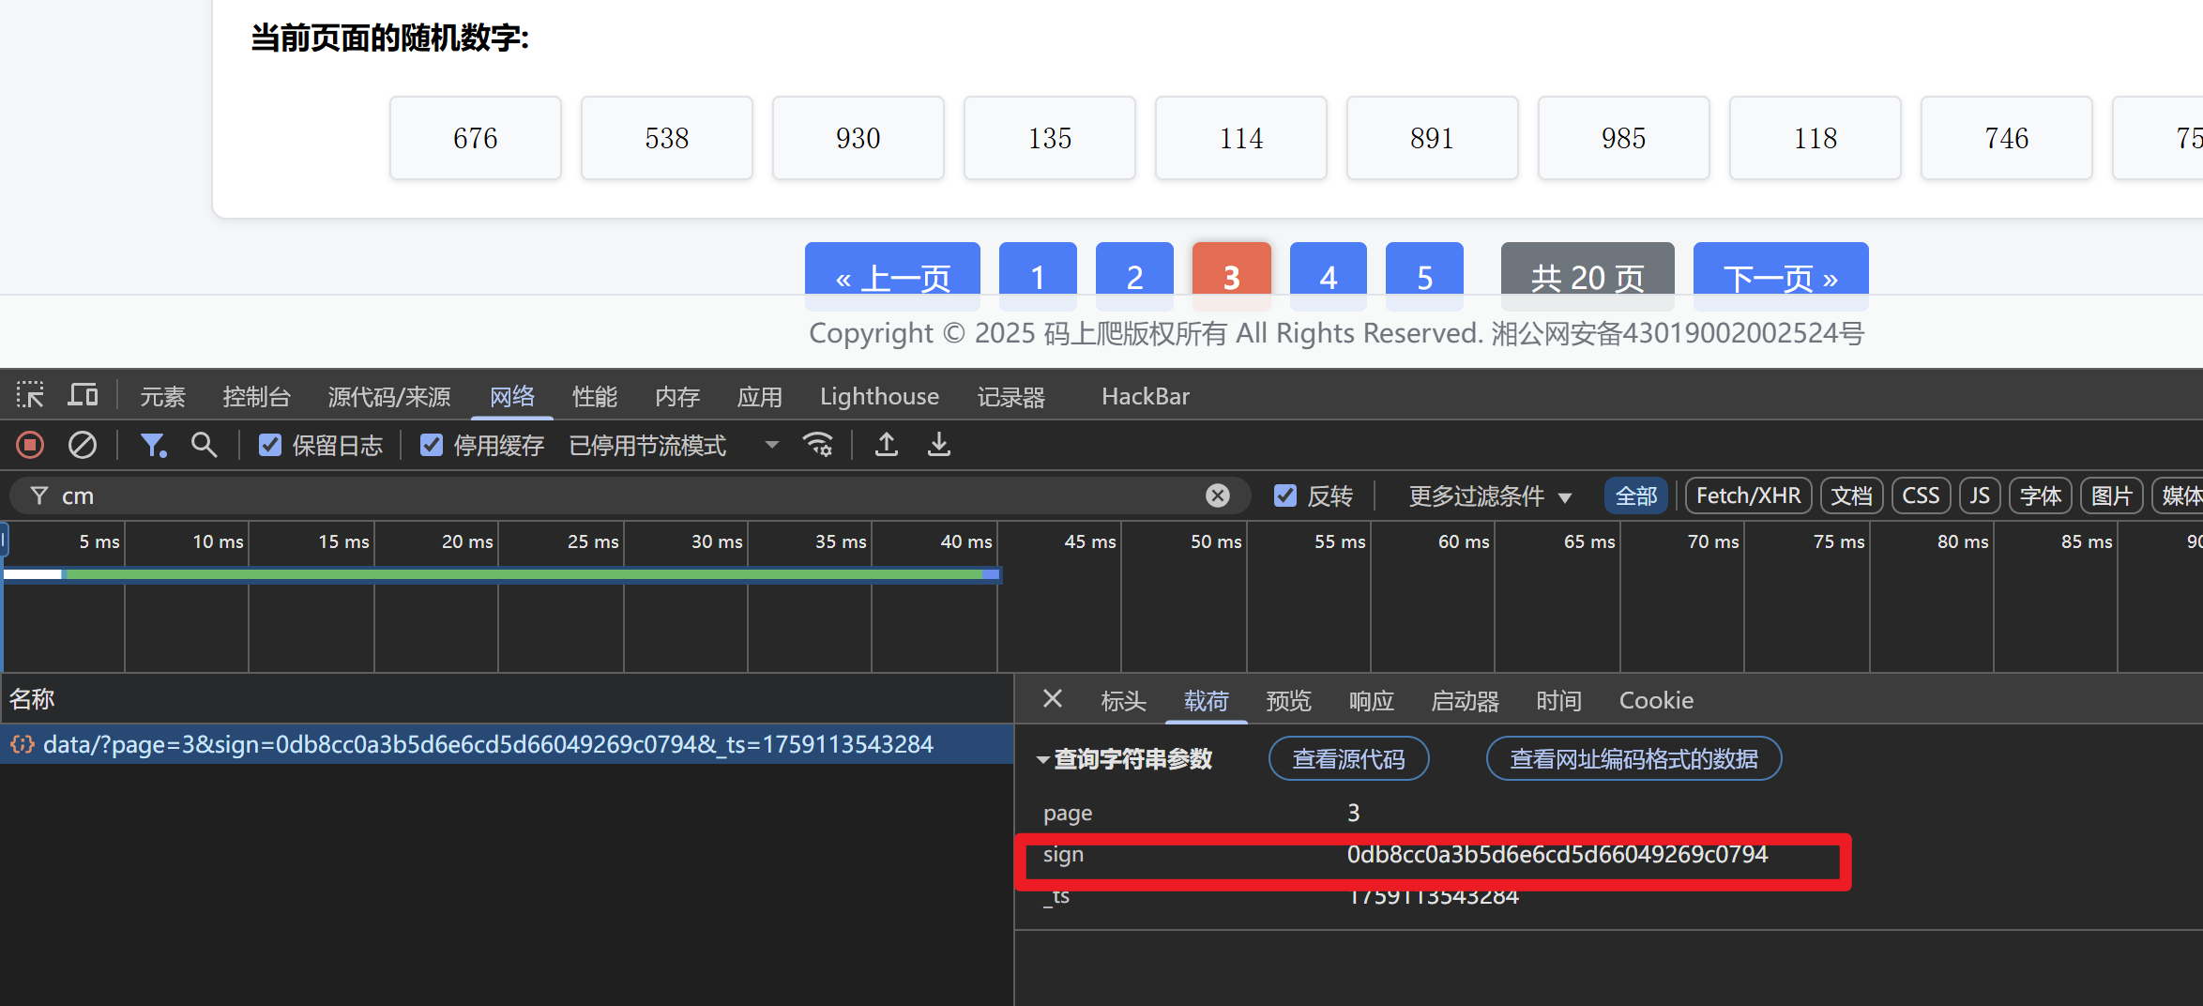The image size is (2203, 1006).
Task: Click 共 20 页 total pages button
Action: pyautogui.click(x=1588, y=276)
